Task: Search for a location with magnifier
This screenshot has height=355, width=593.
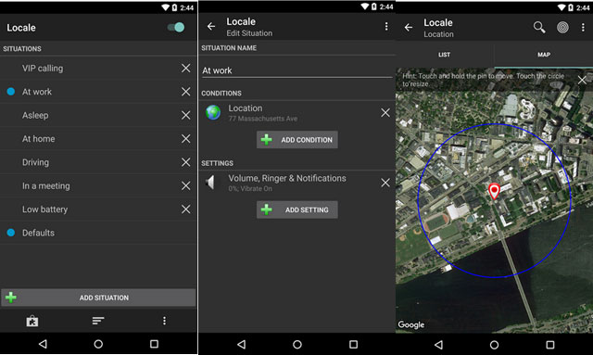Action: (x=539, y=27)
